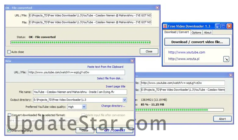Click the completed conversion progress bar
Image resolution: width=238 pixels, height=140 pixels.
coord(81,42)
